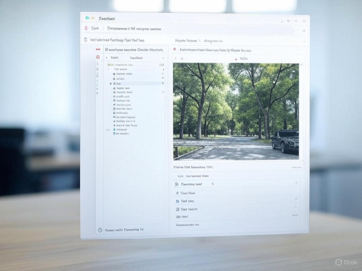
Task: Open the Core tab in top bar
Action: click(95, 28)
